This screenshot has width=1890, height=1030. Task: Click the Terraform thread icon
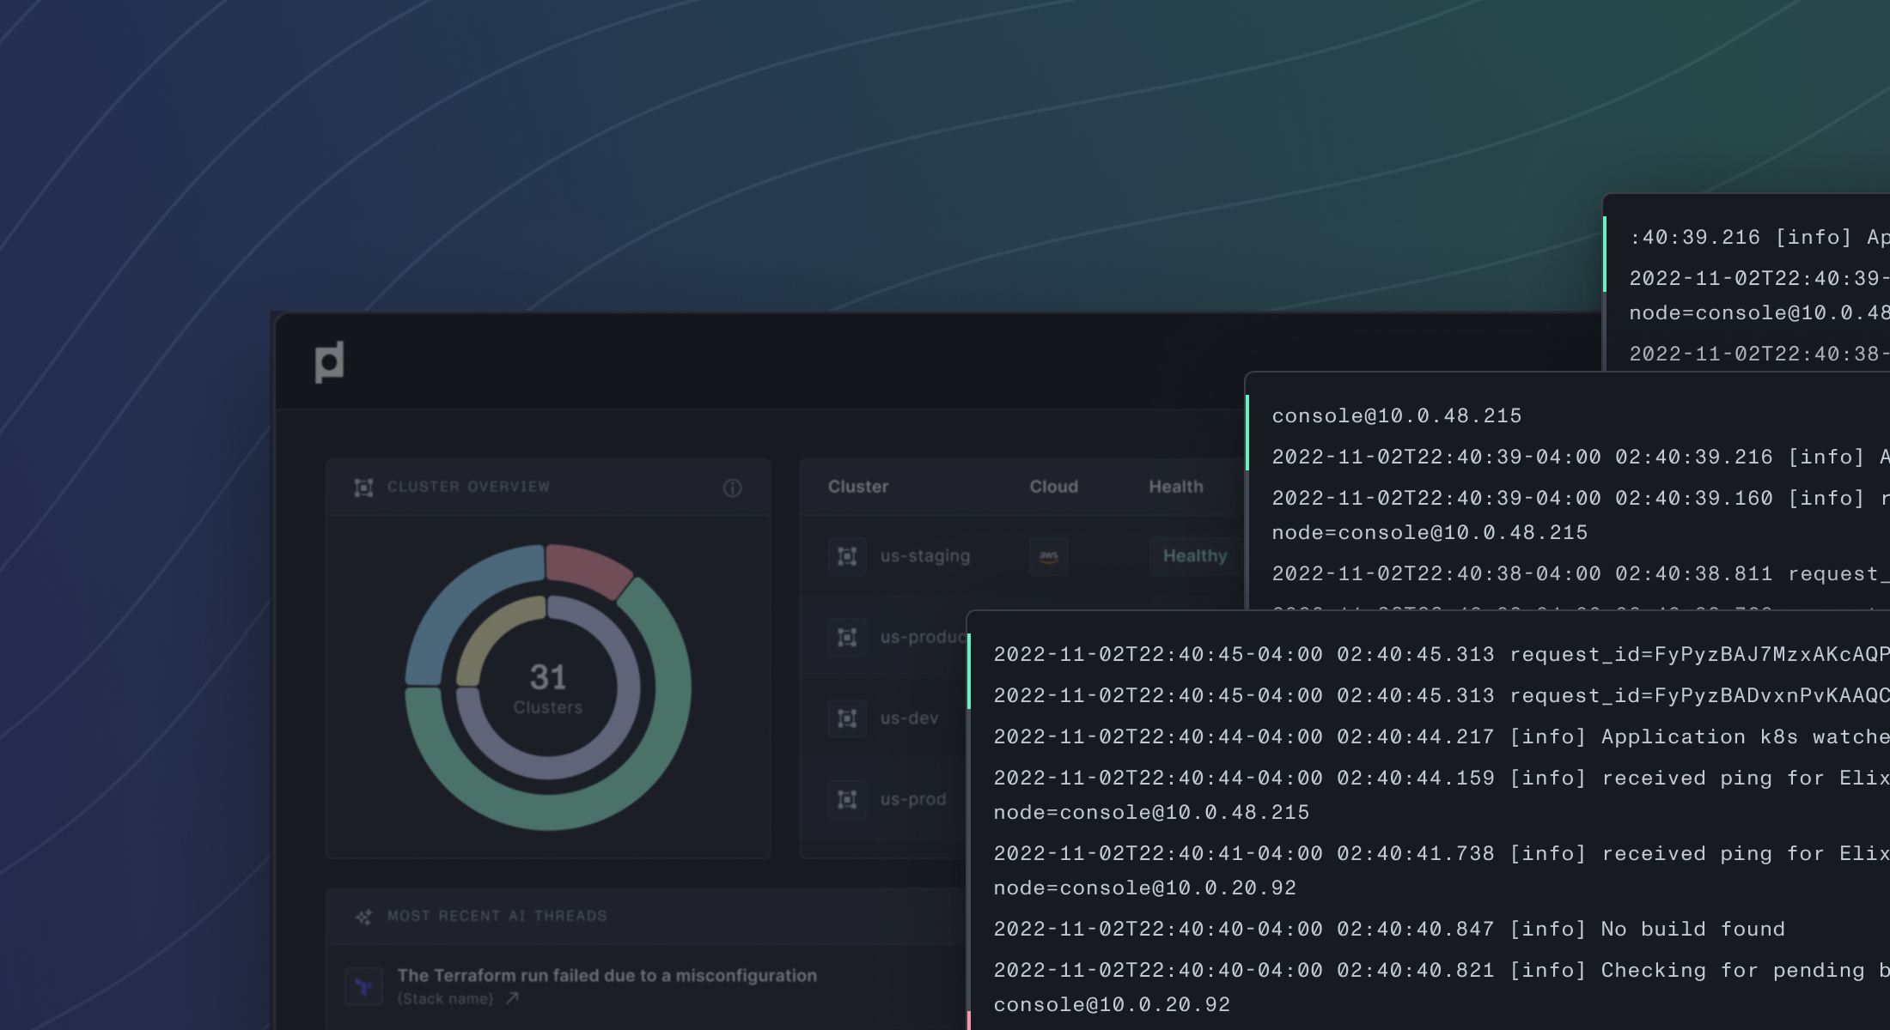pyautogui.click(x=364, y=985)
